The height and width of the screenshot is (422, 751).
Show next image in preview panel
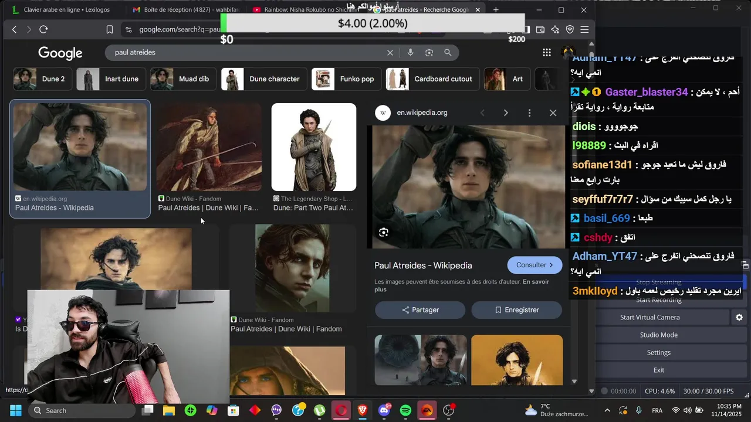pos(506,113)
